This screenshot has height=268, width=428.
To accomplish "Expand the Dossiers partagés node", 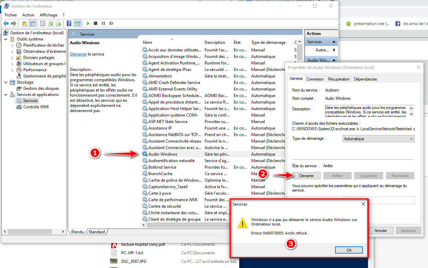I will (13, 58).
